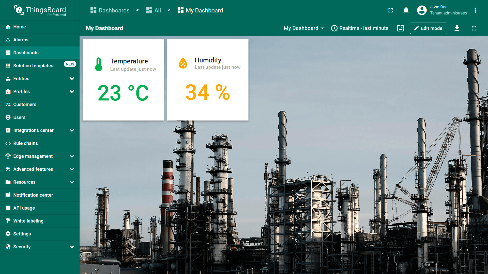Open the Realtime last minute time window

click(360, 28)
